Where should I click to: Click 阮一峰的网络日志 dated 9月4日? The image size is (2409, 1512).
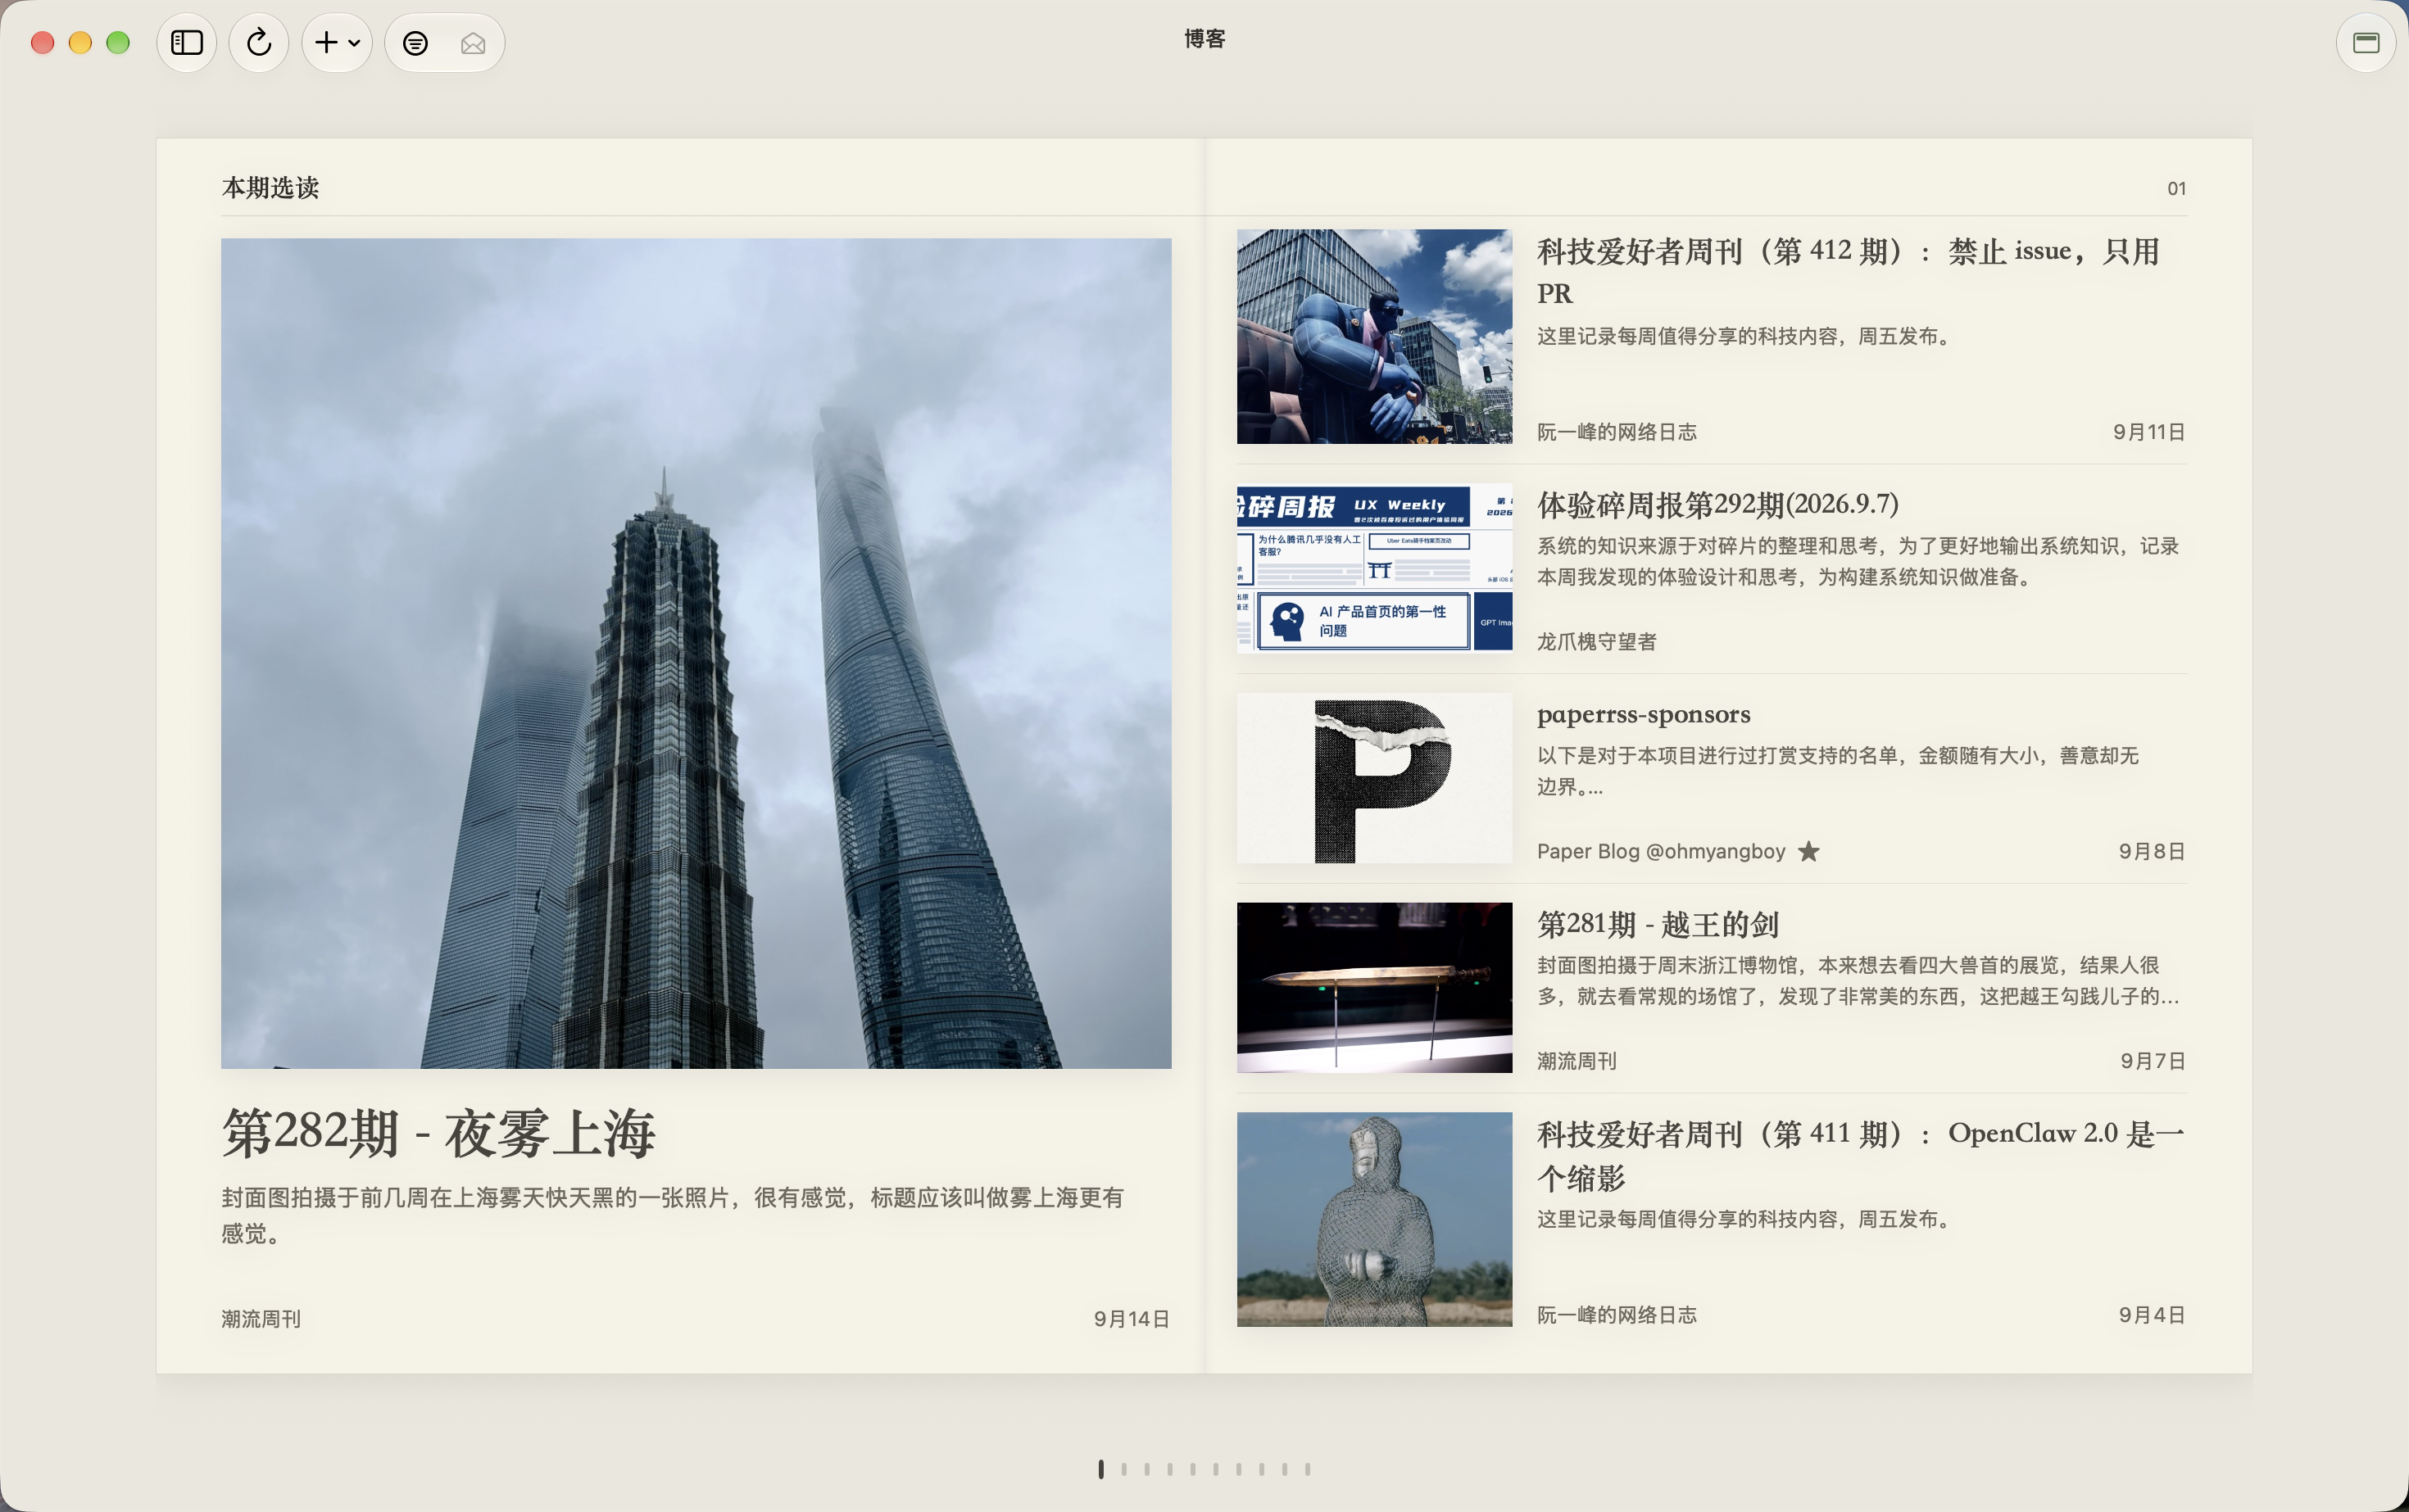(x=1617, y=1315)
